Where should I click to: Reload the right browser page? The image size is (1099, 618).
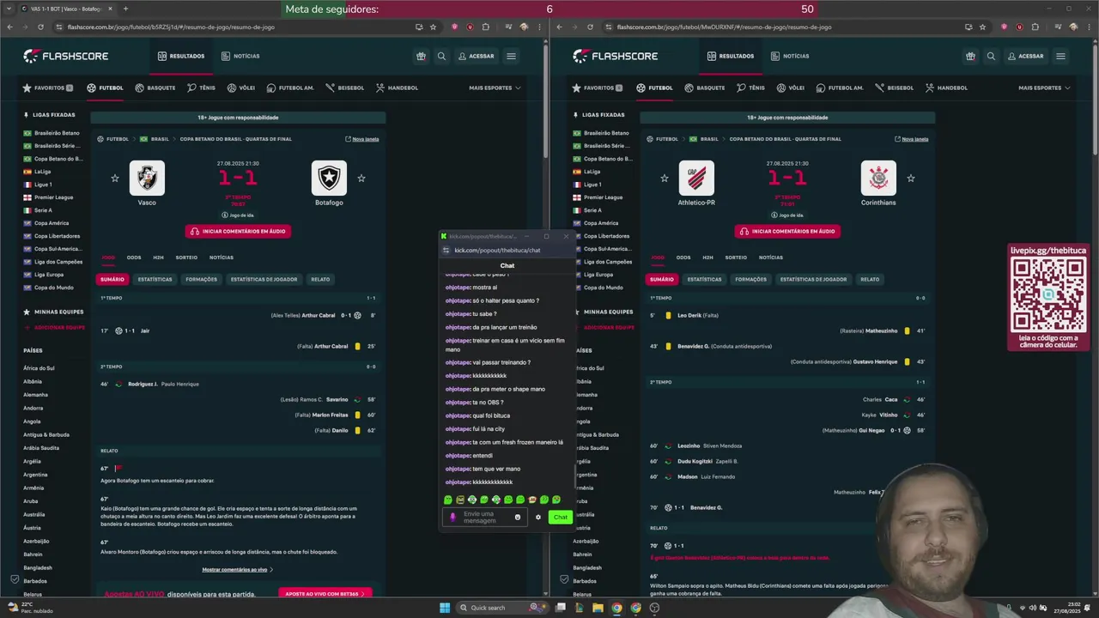click(590, 27)
